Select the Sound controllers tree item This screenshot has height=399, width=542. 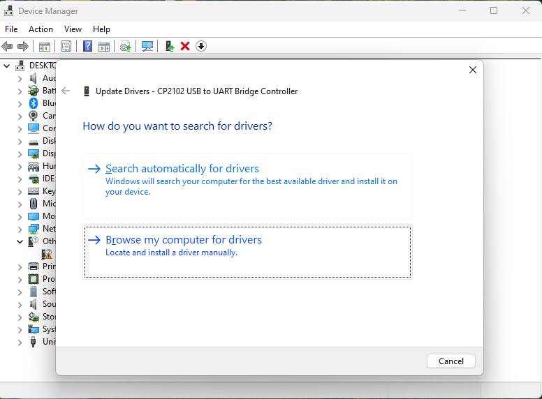tap(49, 304)
